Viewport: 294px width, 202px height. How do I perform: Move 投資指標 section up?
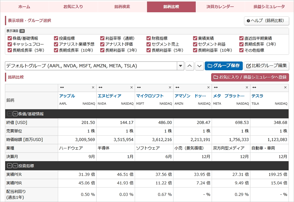tap(9, 166)
